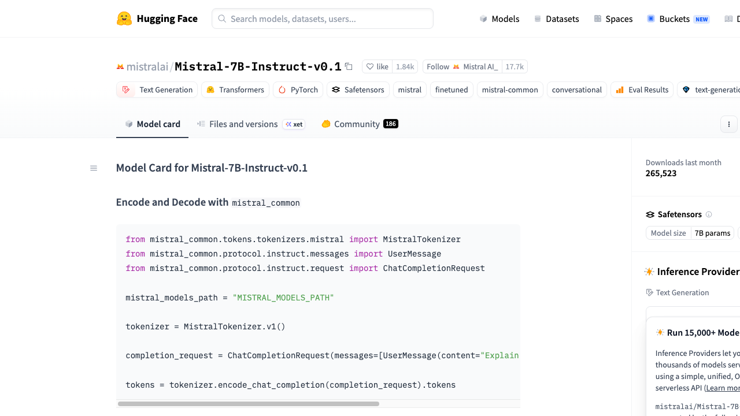Click the Datasets nav icon
The height and width of the screenshot is (416, 740).
[538, 18]
